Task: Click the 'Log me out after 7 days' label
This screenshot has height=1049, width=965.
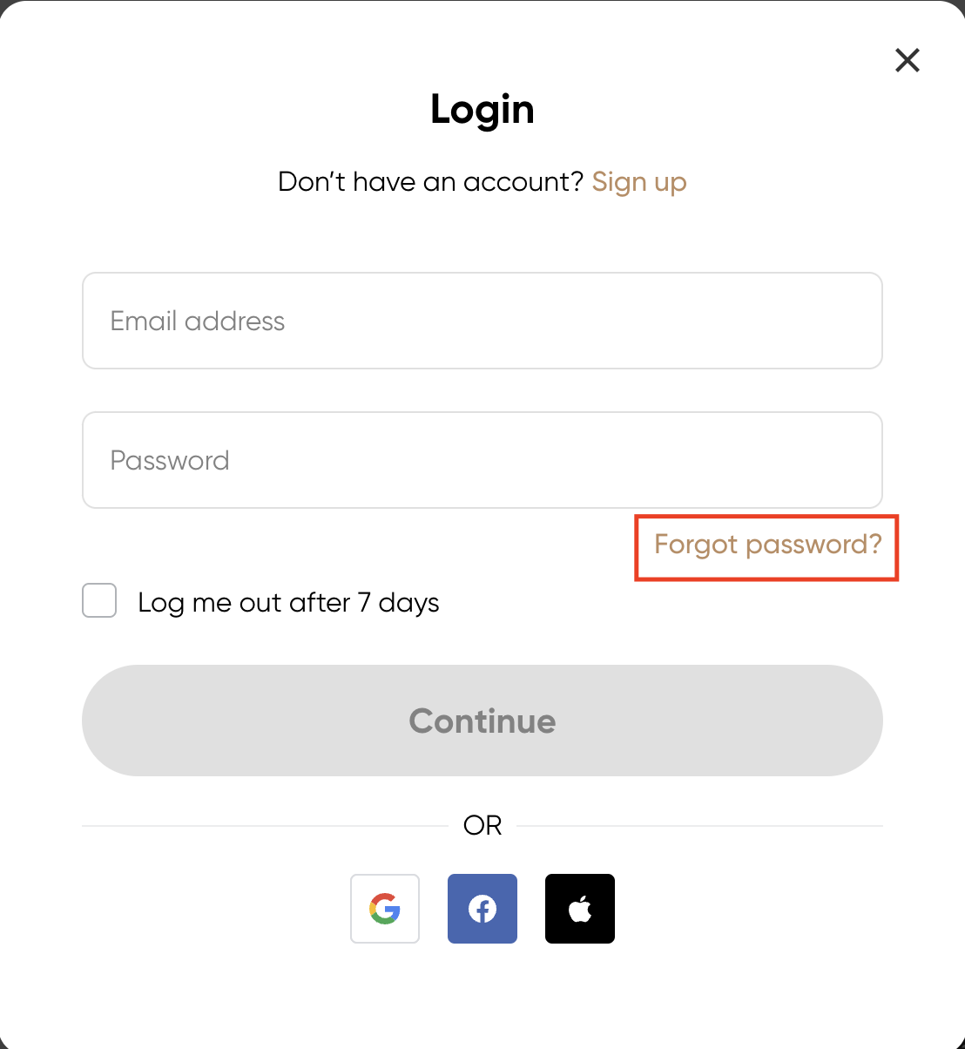Action: tap(288, 603)
